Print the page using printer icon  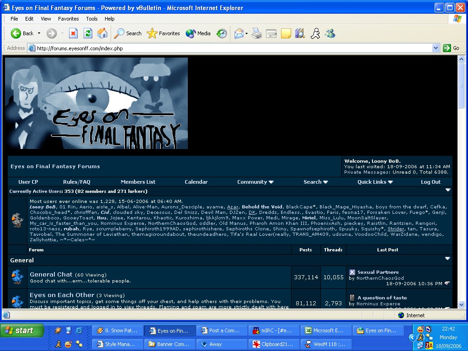pos(257,33)
